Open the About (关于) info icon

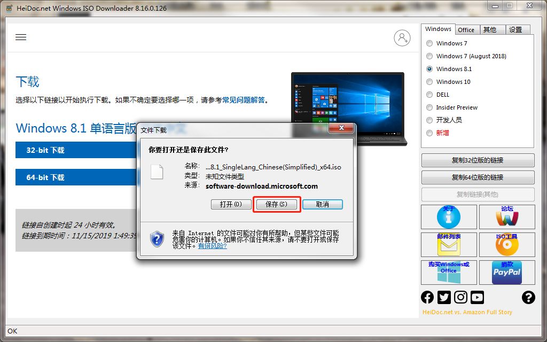449,217
